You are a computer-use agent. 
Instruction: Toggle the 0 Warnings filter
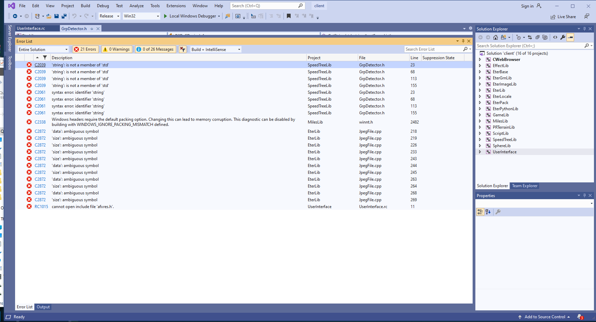117,49
